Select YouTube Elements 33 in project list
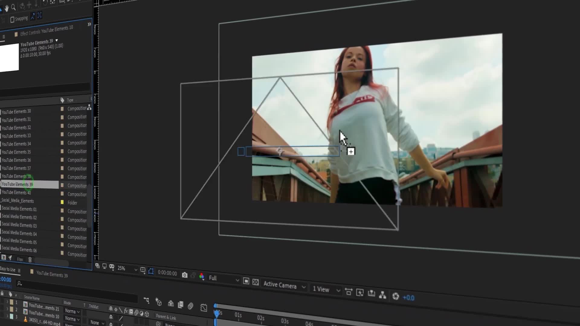The image size is (580, 326). (x=16, y=136)
